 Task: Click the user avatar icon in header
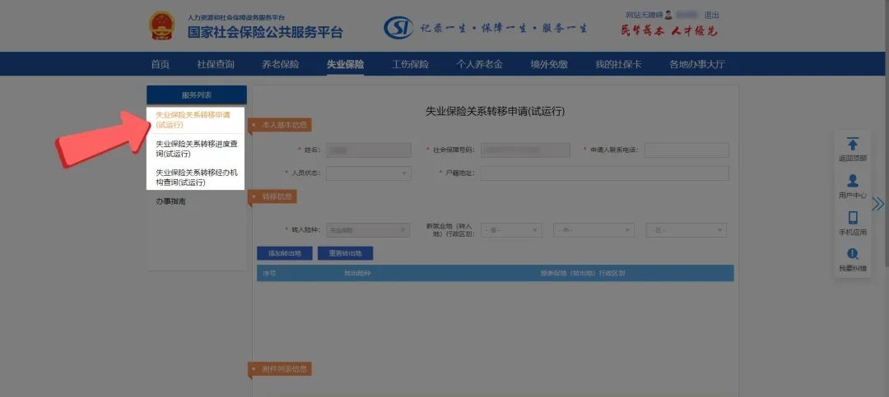(x=668, y=15)
